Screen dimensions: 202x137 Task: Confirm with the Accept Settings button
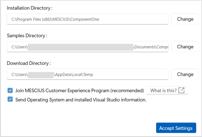[176, 128]
